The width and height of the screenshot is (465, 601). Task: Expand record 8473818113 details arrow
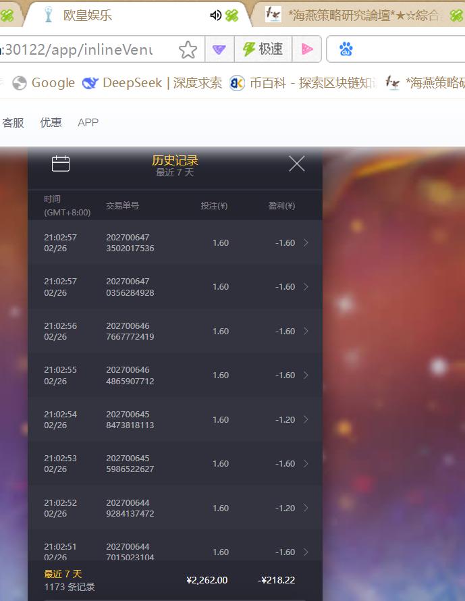306,420
